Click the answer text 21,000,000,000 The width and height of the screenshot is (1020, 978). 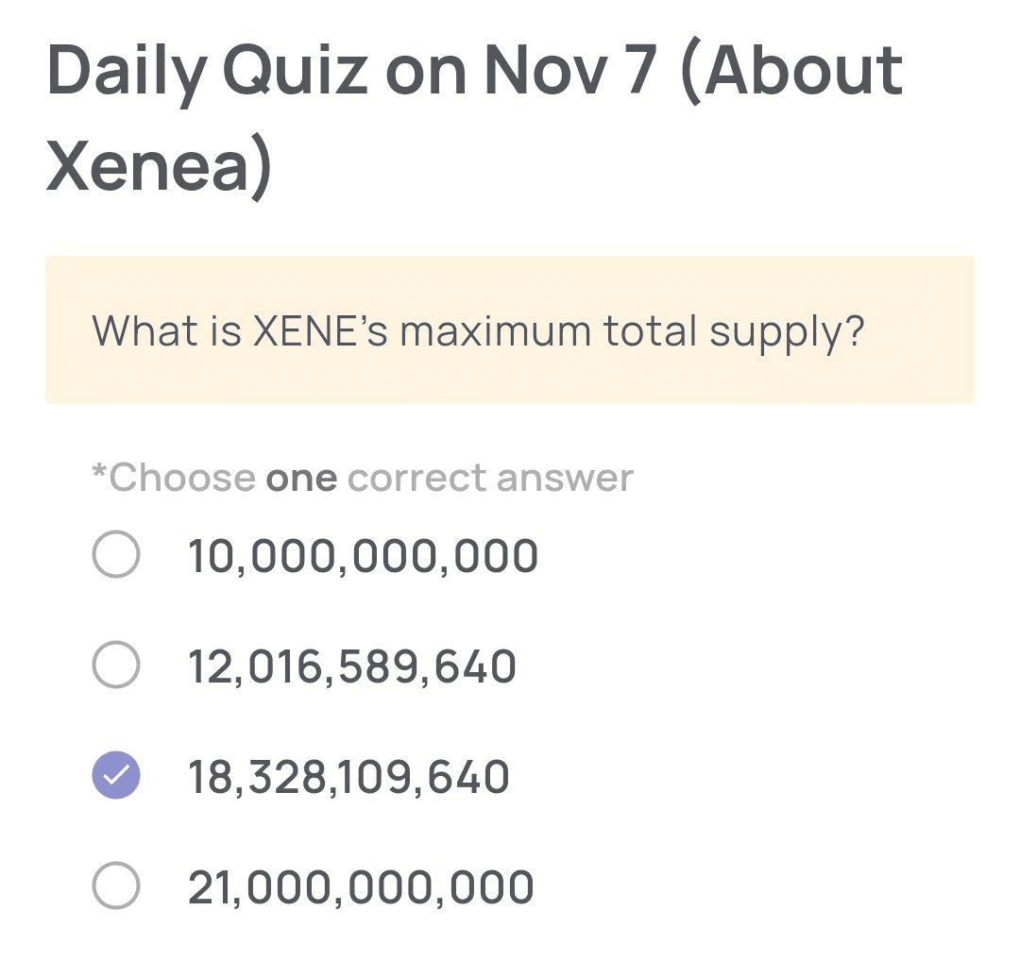click(360, 885)
